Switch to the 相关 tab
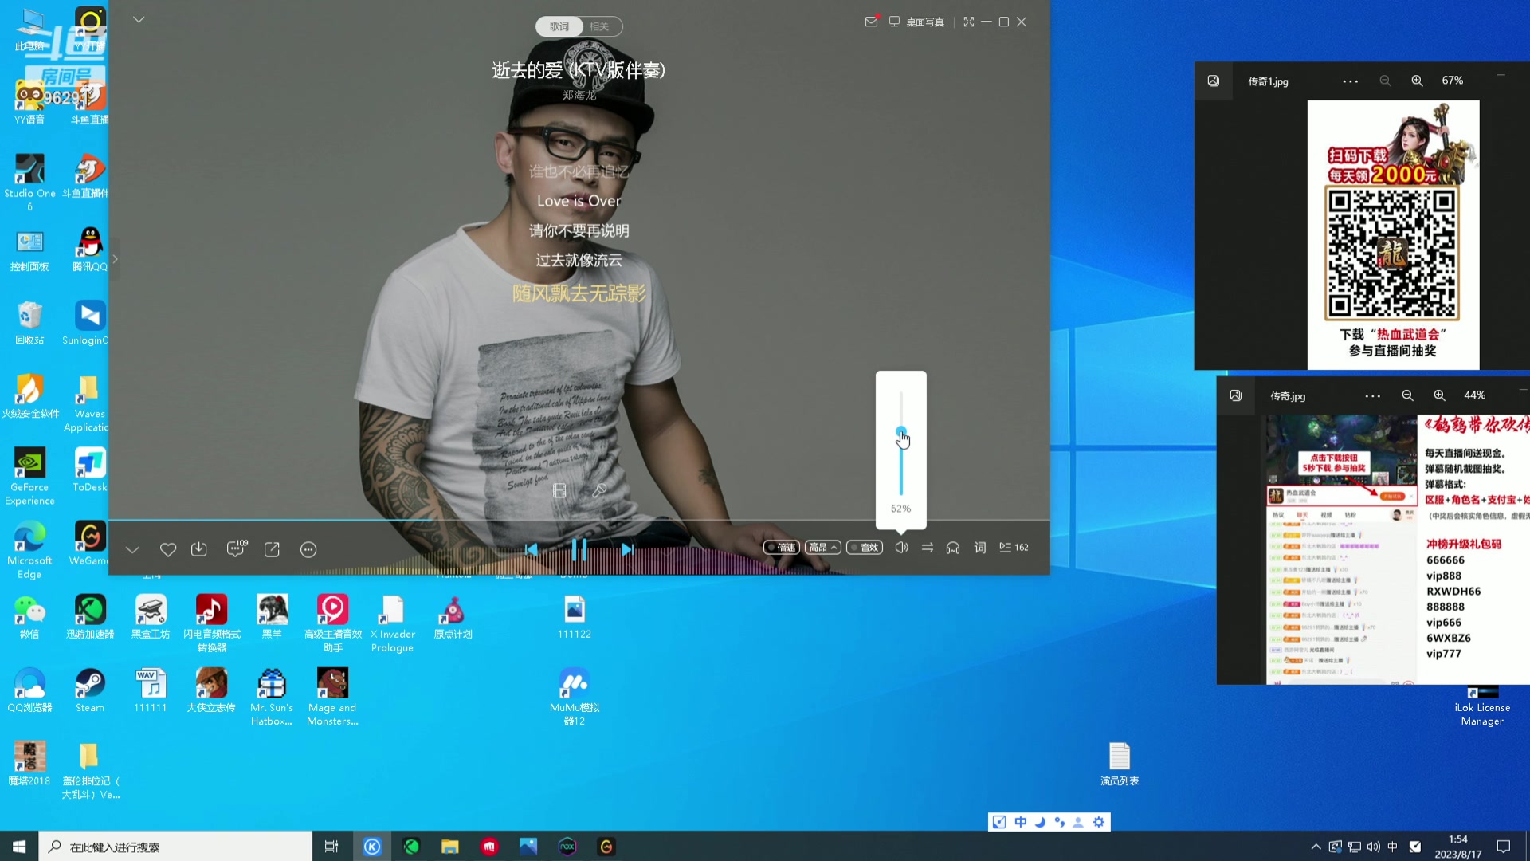The height and width of the screenshot is (861, 1530). [x=599, y=26]
